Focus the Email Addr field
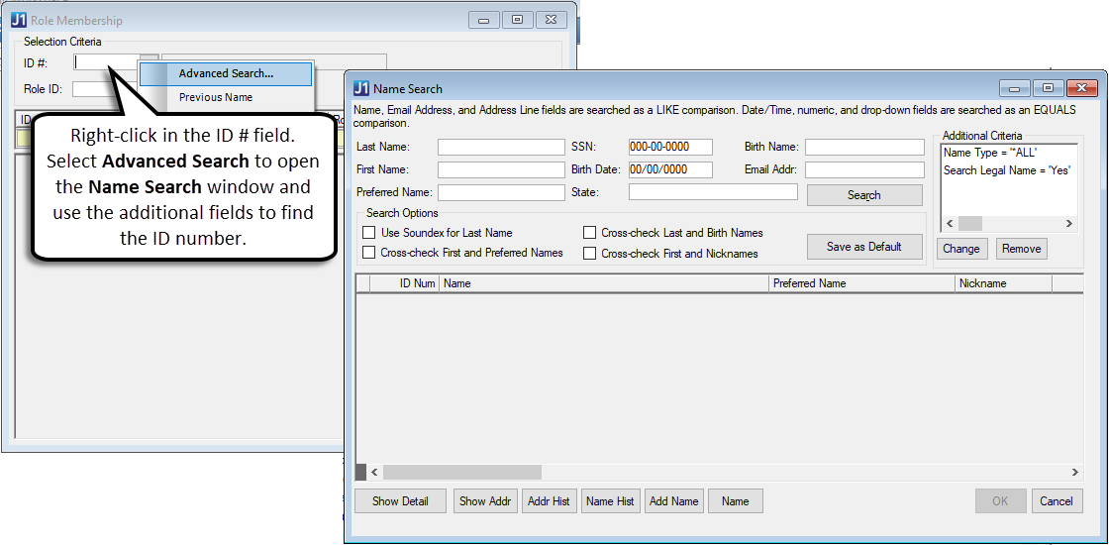The width and height of the screenshot is (1109, 545). click(x=864, y=169)
